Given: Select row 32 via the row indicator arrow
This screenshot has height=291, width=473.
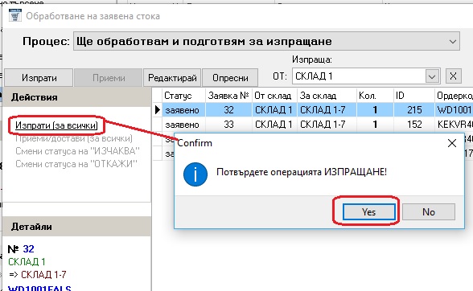Looking at the screenshot, I should (157, 110).
